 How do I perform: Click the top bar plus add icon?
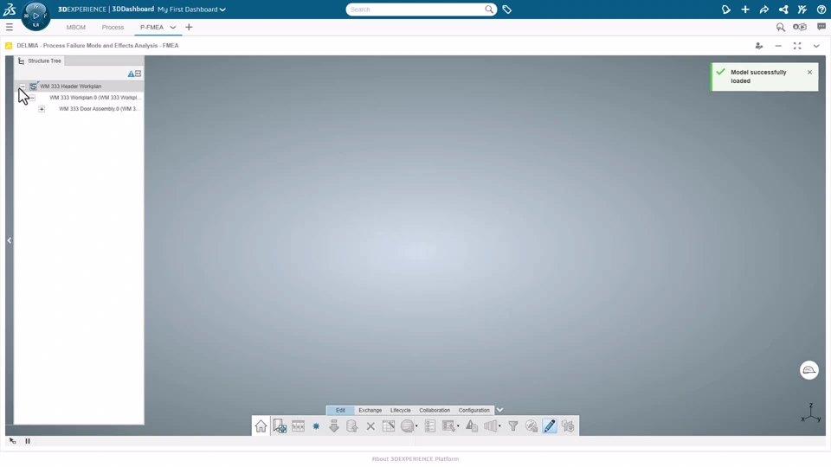[x=745, y=10]
